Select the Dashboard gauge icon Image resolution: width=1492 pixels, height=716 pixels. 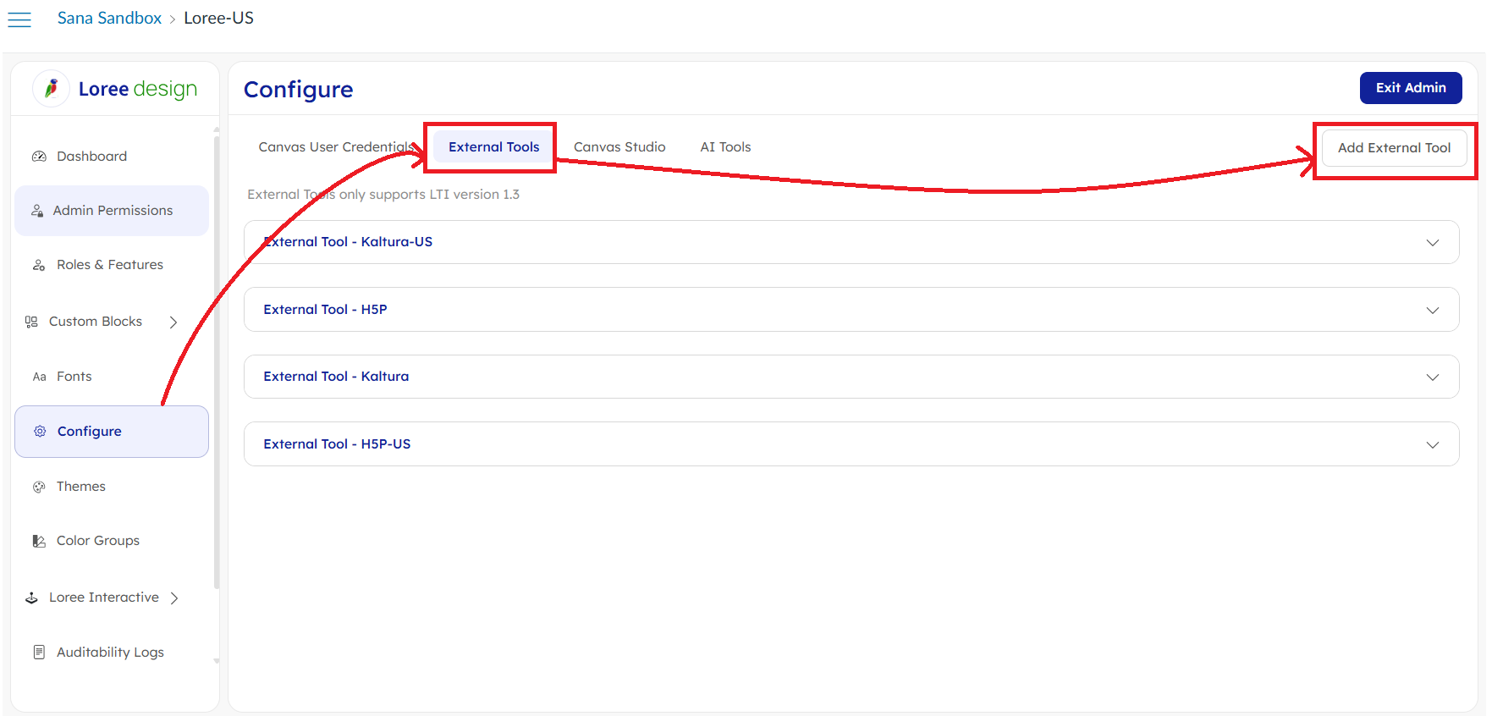coord(39,157)
